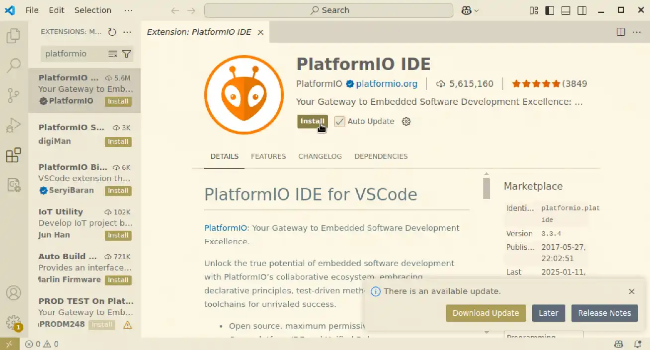Install the digiMan PlatformIO extension

point(118,141)
